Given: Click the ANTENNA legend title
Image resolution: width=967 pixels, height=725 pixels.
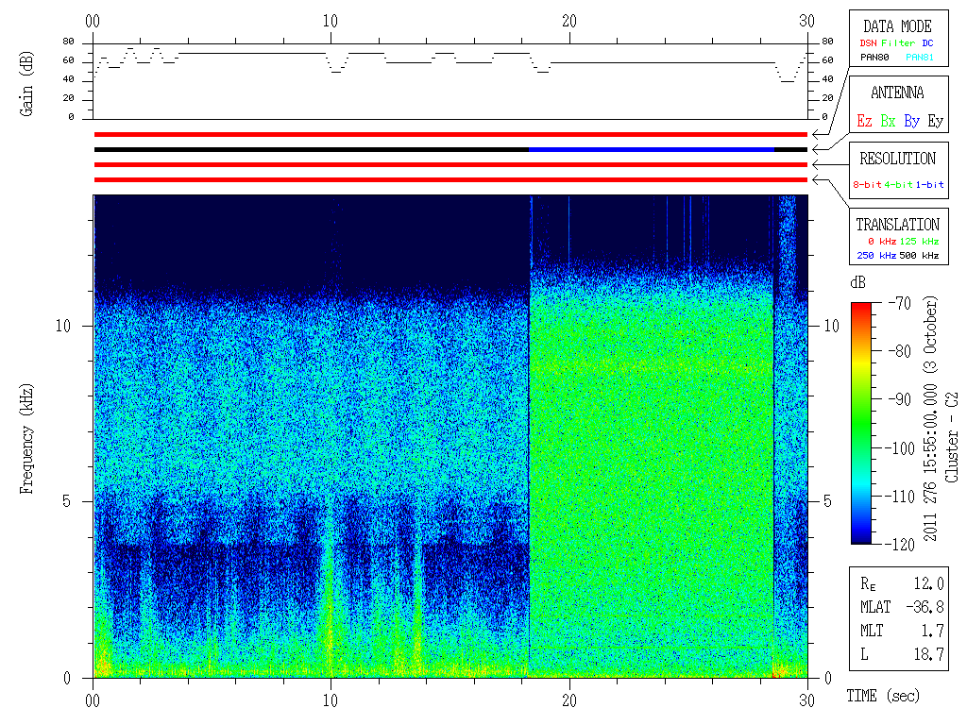Looking at the screenshot, I should coord(897,93).
